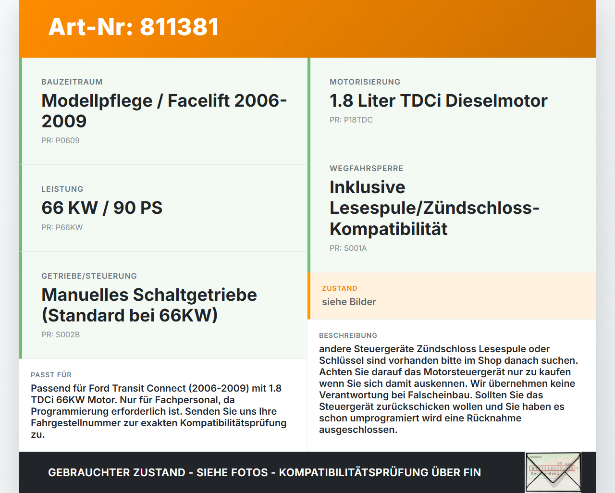Select the 66 KW / 90 PS value
This screenshot has width=615, height=493.
tap(102, 208)
